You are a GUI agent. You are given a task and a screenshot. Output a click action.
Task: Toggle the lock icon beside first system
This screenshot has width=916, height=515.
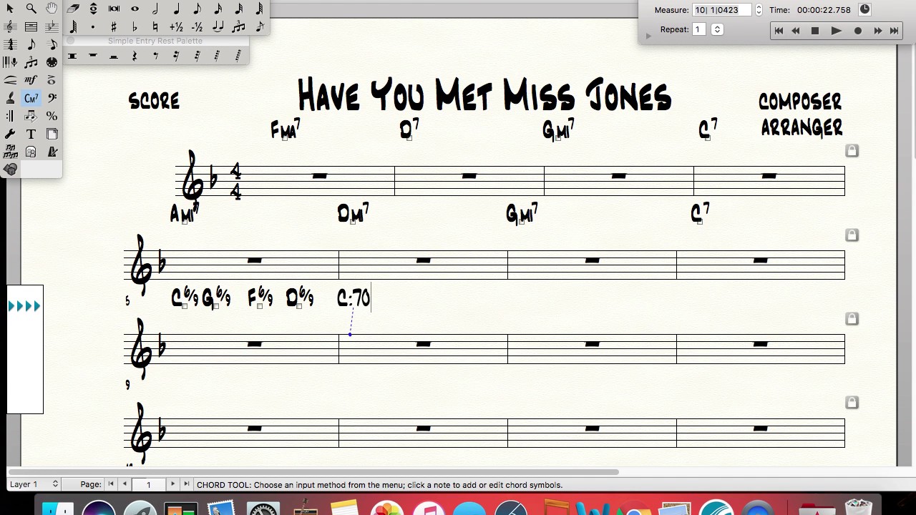pos(852,151)
